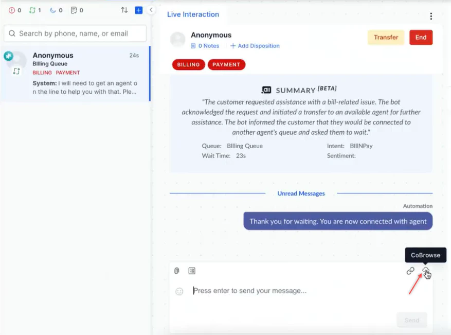Open the new interaction plus button
The image size is (451, 335).
pos(138,10)
